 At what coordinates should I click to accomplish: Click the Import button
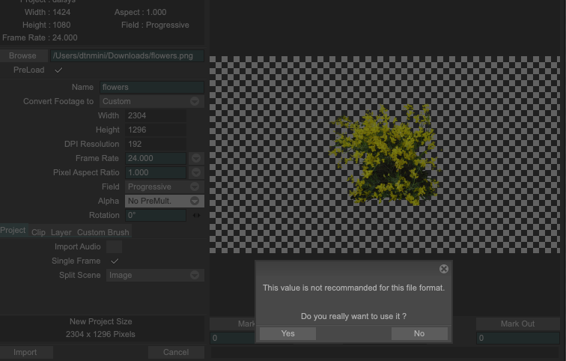26,352
